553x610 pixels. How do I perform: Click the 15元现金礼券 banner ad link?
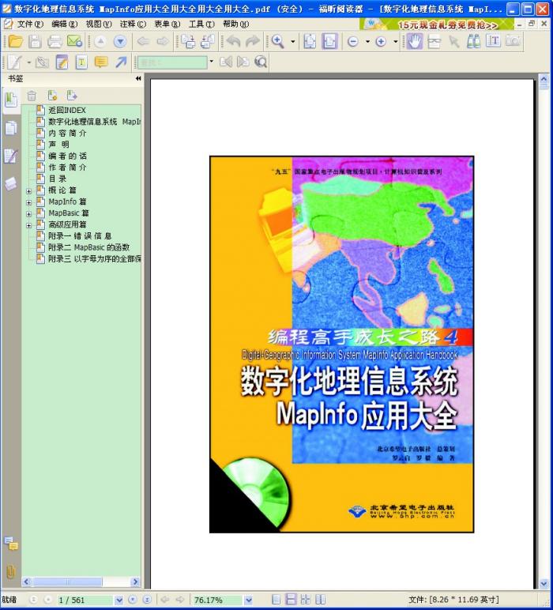pos(447,24)
